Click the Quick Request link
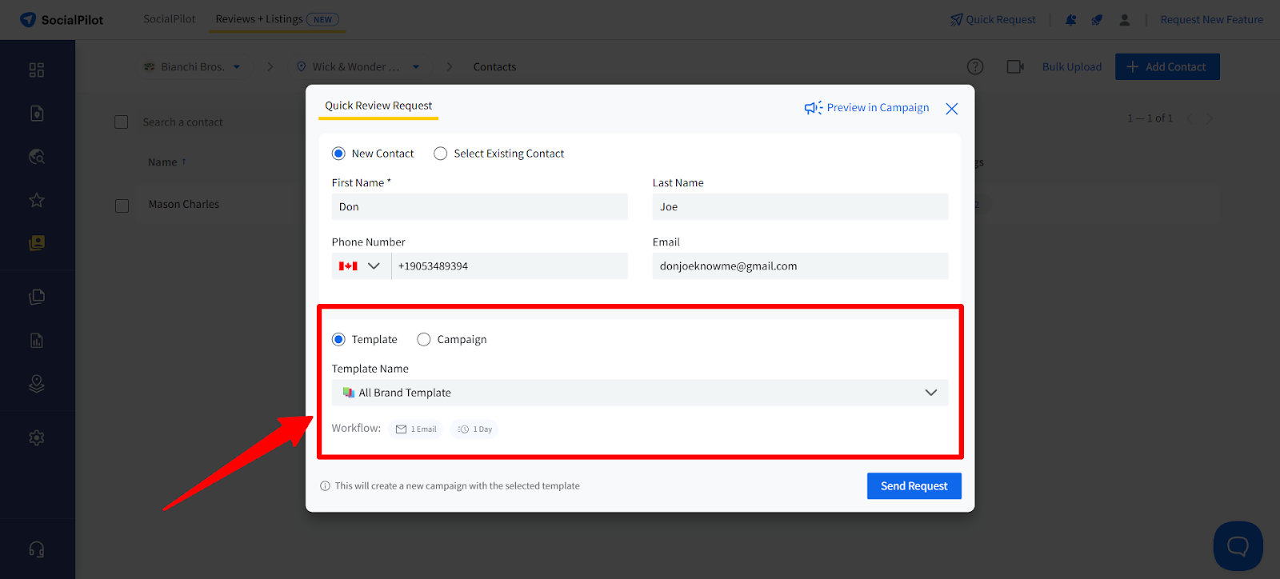This screenshot has height=579, width=1280. (x=993, y=20)
